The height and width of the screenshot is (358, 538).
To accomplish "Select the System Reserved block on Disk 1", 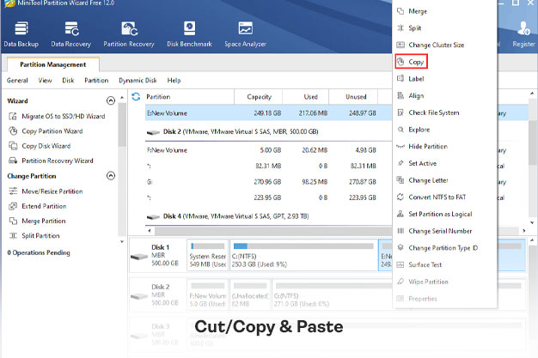I will click(x=208, y=256).
